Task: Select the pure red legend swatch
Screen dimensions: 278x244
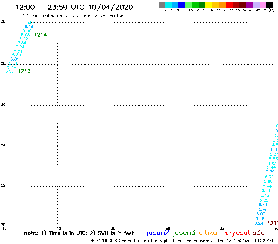Action: (x=229, y=5)
